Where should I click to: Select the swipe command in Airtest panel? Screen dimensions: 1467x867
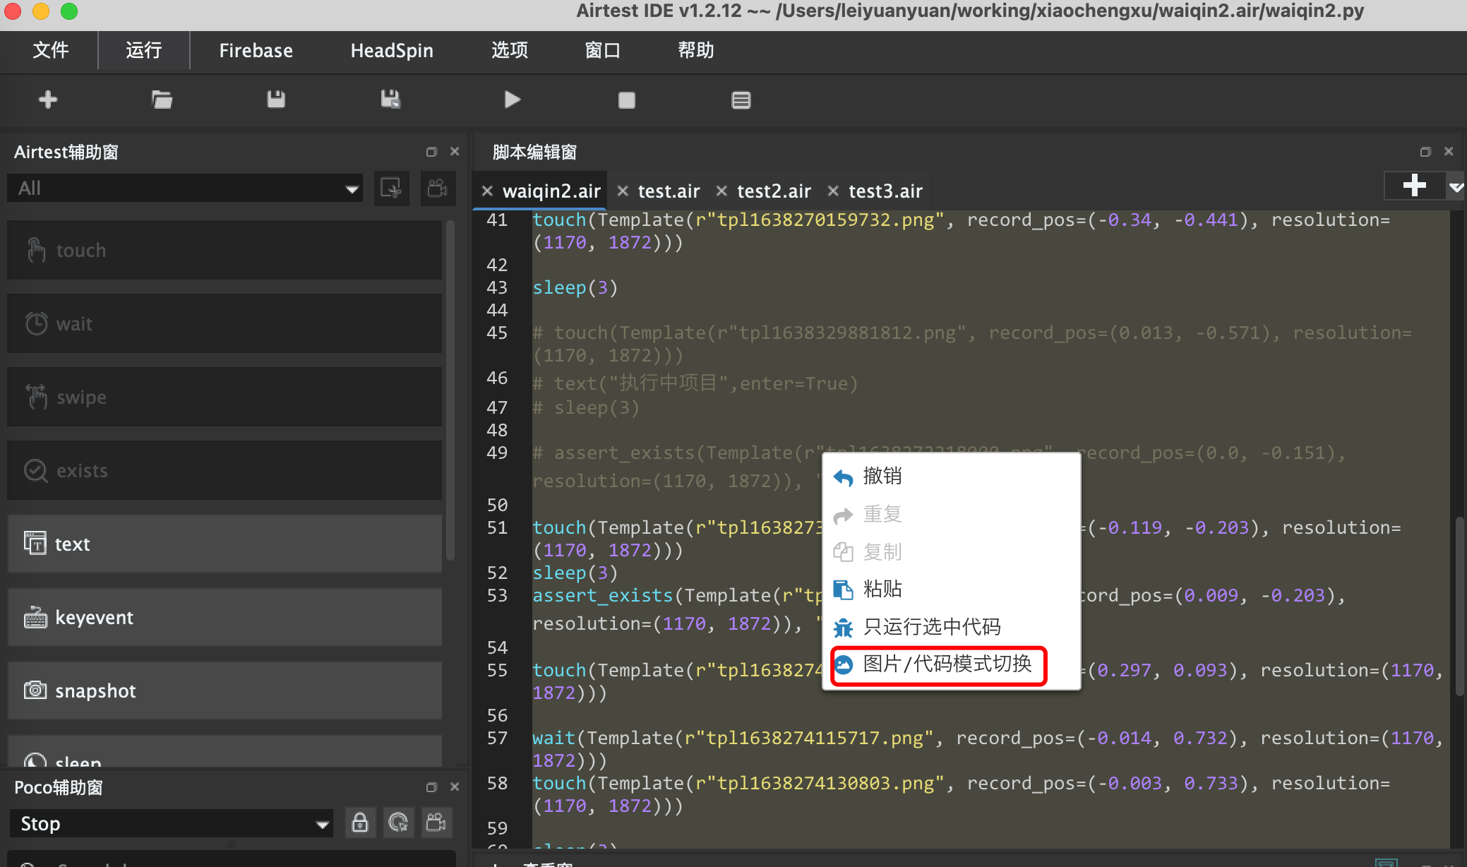[224, 397]
